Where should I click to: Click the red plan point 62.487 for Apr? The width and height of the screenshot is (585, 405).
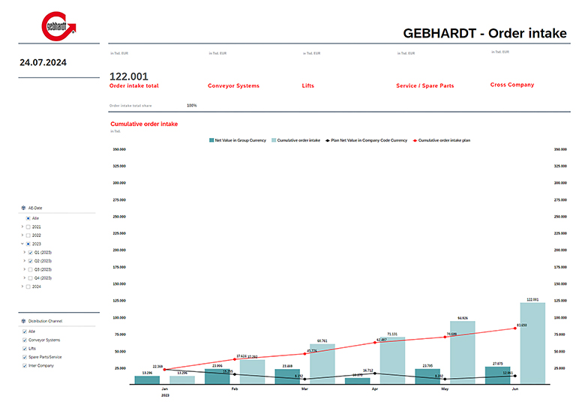tap(375, 342)
